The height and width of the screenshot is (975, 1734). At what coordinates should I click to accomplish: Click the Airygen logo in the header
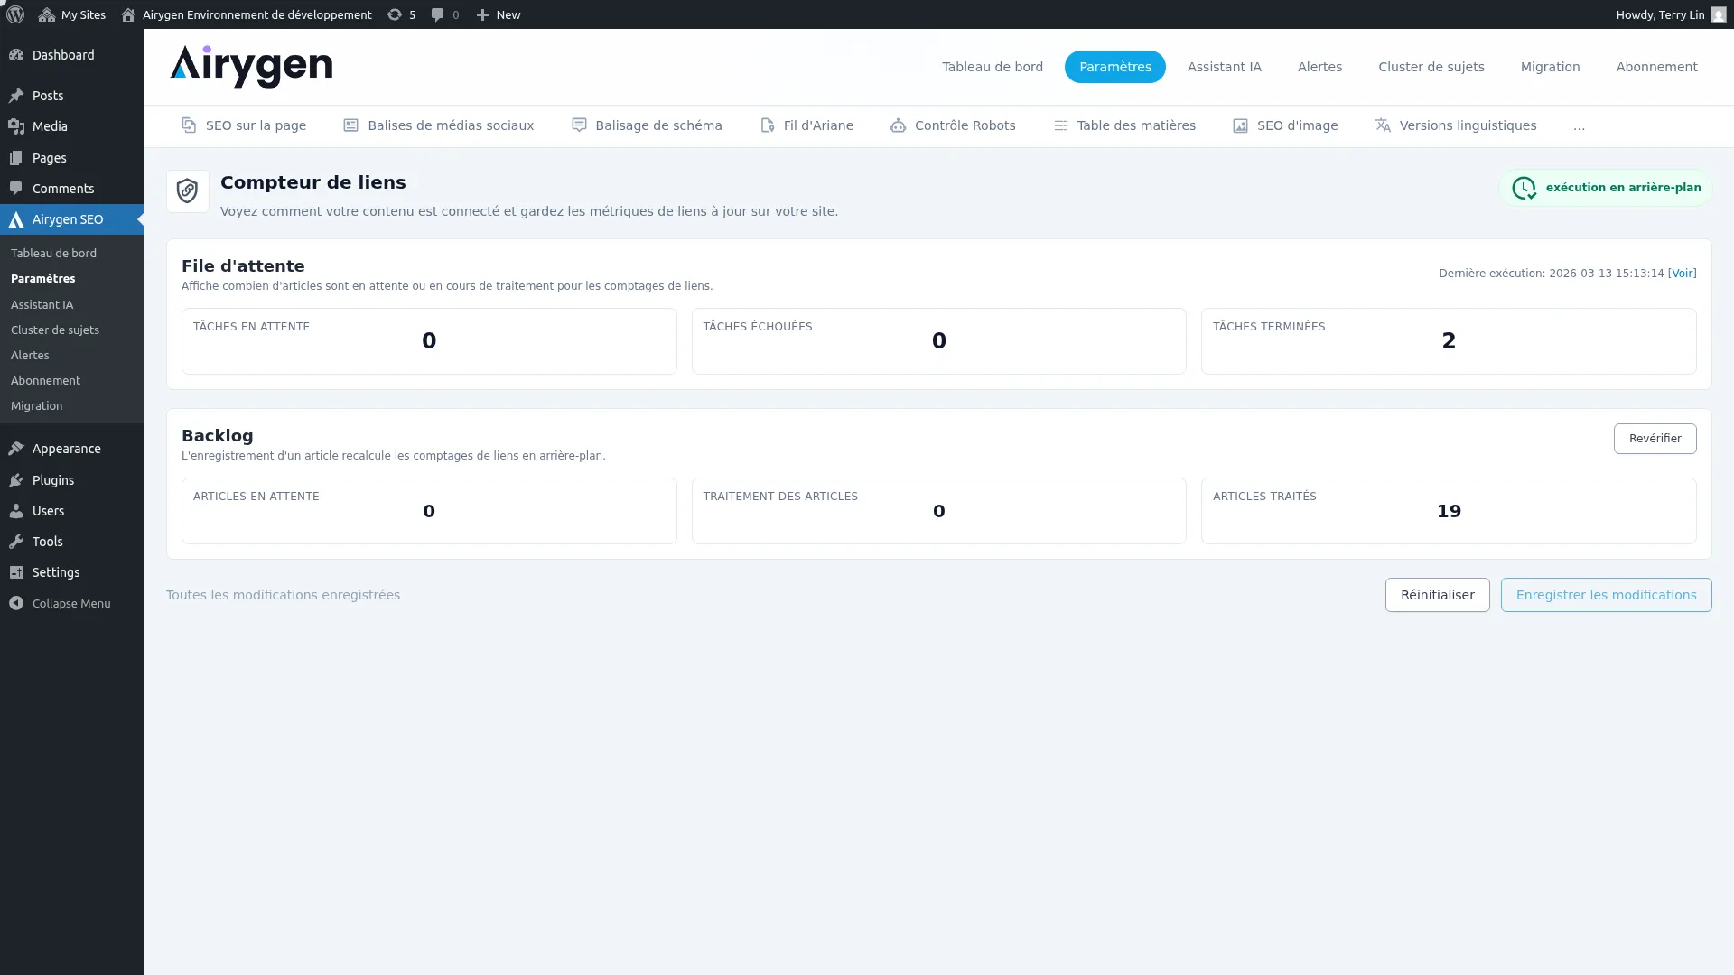coord(251,67)
